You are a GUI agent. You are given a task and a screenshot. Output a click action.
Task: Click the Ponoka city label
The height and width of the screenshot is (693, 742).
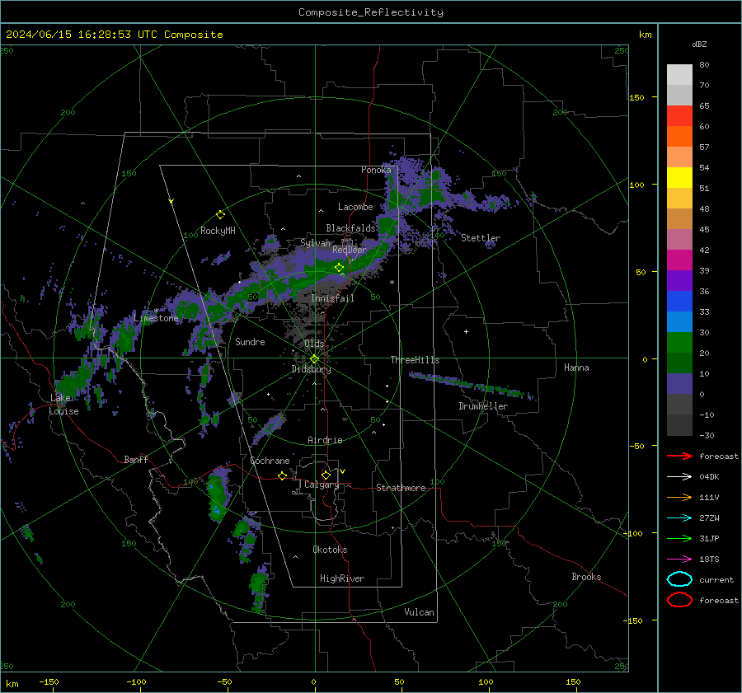point(376,170)
